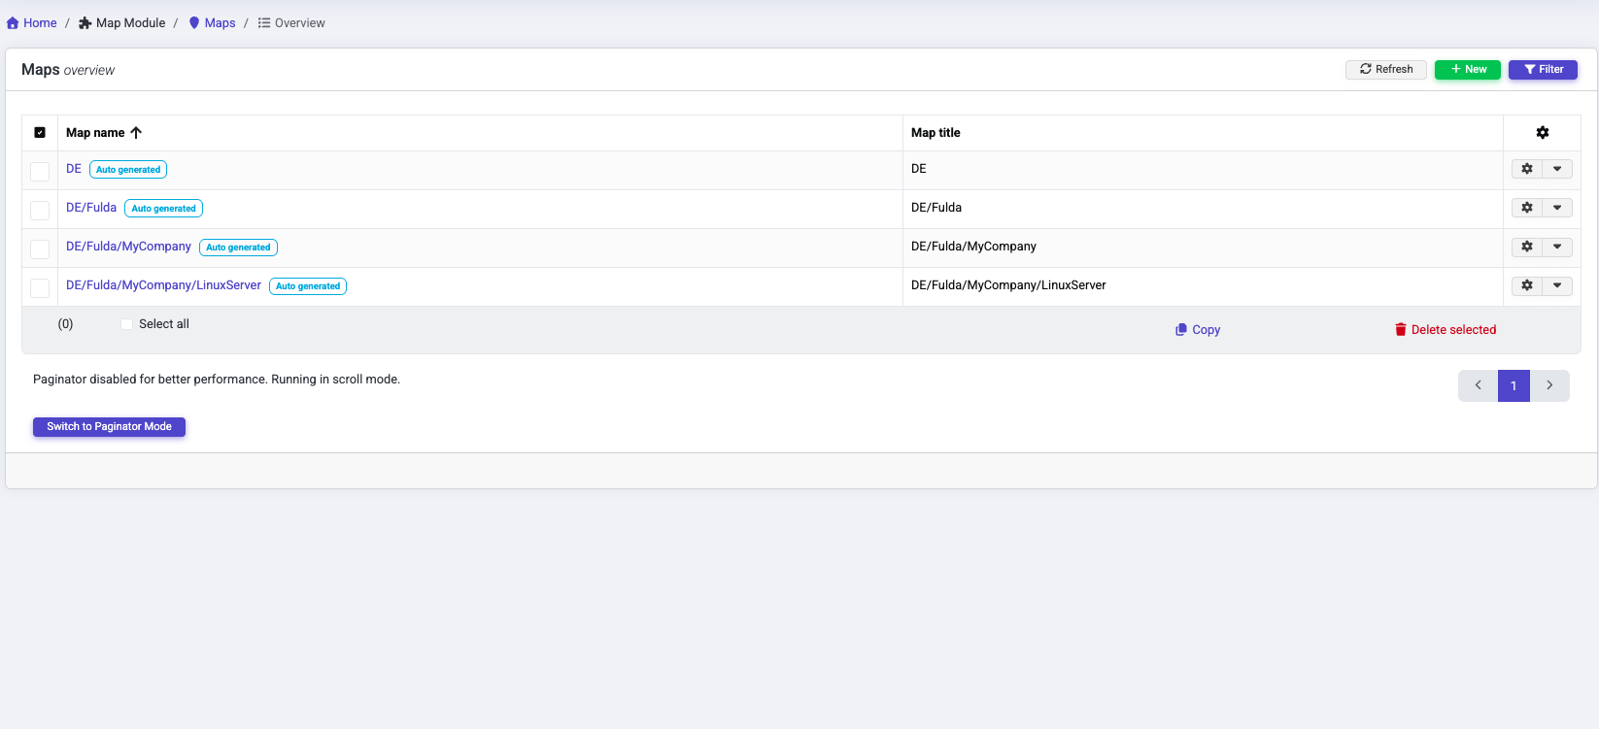Click the gear icon in DE row
Viewport: 1599px width, 729px height.
tap(1526, 169)
